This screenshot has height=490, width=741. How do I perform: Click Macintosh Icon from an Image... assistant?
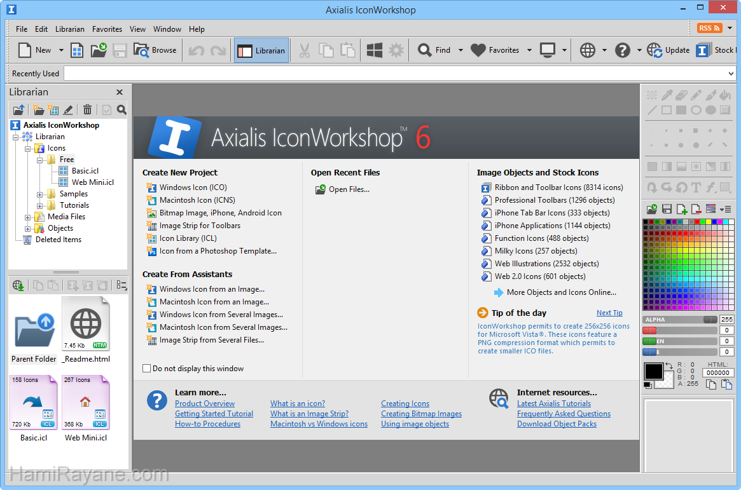[x=214, y=302]
